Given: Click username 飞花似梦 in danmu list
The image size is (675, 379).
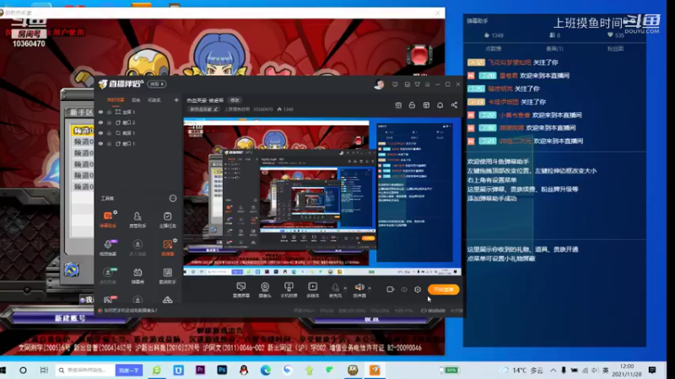Looking at the screenshot, I should coord(510,62).
